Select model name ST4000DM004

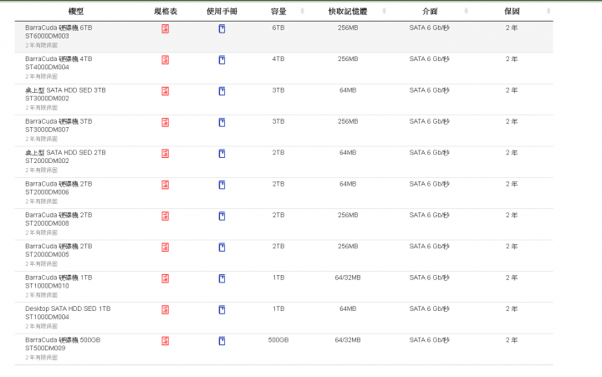[x=47, y=67]
